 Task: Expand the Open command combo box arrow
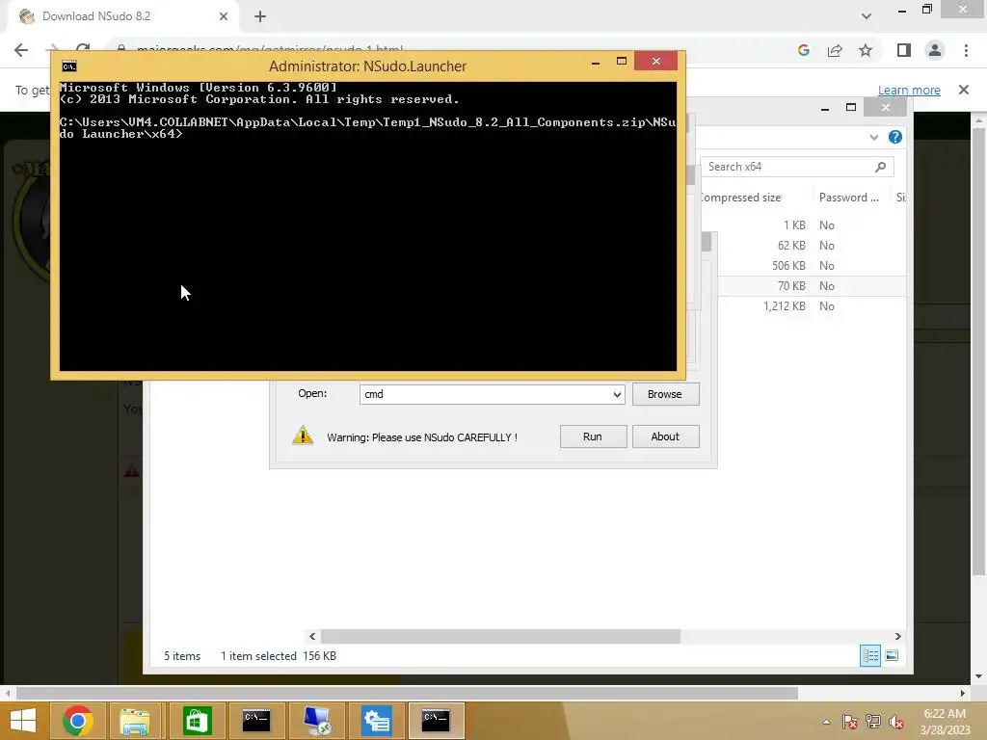[617, 394]
